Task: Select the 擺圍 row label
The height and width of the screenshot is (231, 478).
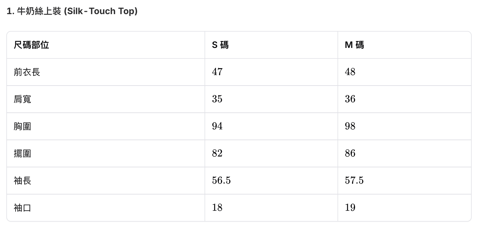Action: tap(22, 153)
